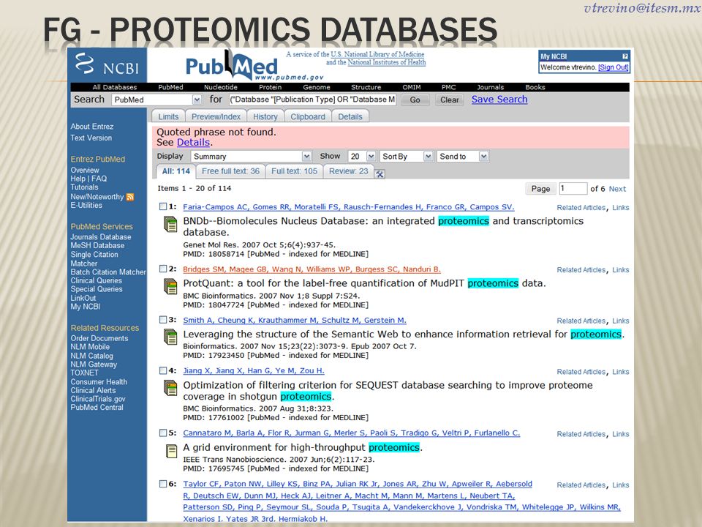The image size is (702, 527).
Task: Open the Sort By dropdown
Action: [406, 157]
